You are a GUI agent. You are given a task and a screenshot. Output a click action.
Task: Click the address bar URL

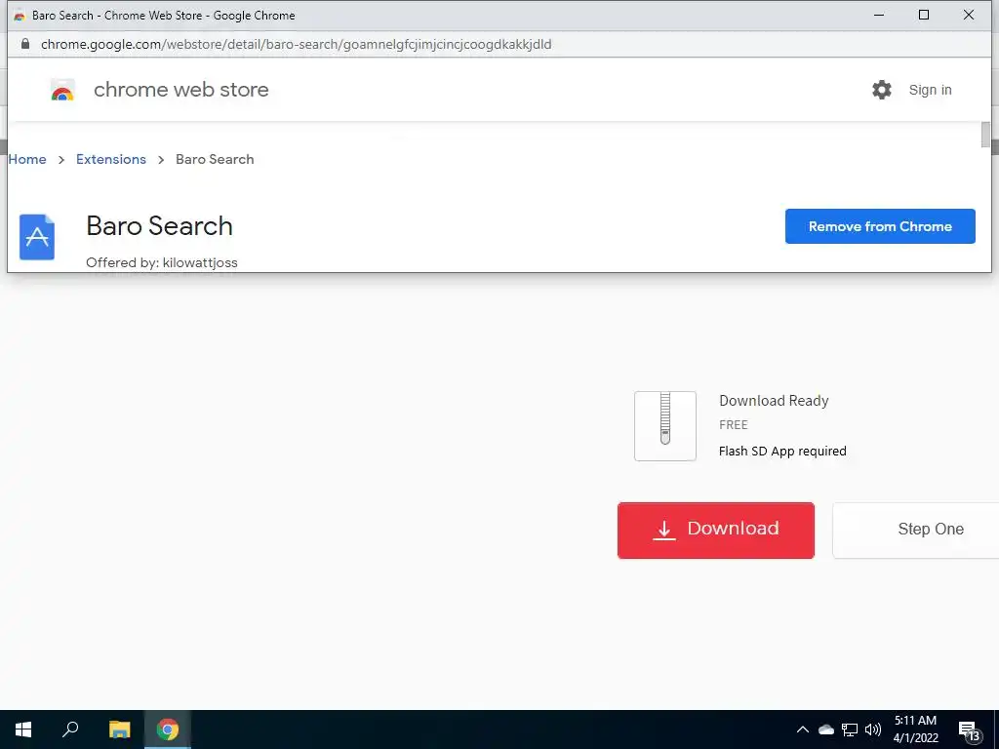coord(297,44)
